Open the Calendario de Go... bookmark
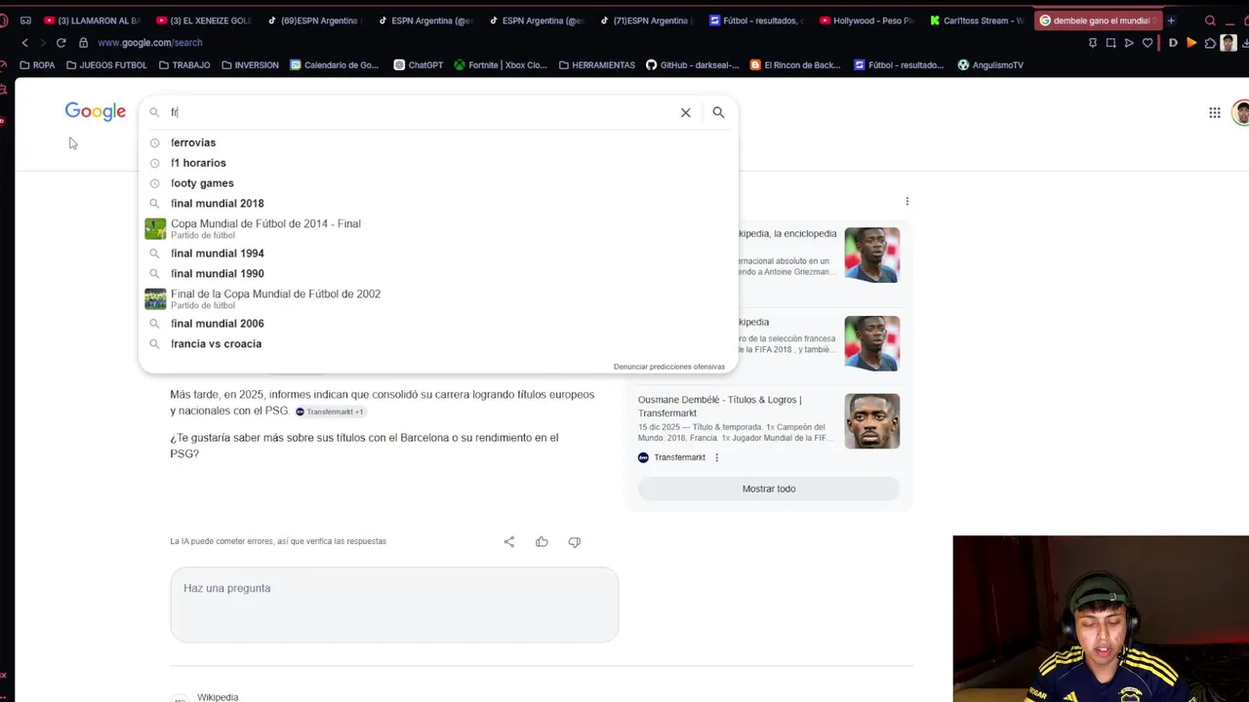This screenshot has width=1249, height=702. (x=334, y=65)
